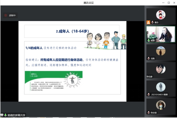Click the 1/4的成年人 heading on the slide

click(34, 48)
